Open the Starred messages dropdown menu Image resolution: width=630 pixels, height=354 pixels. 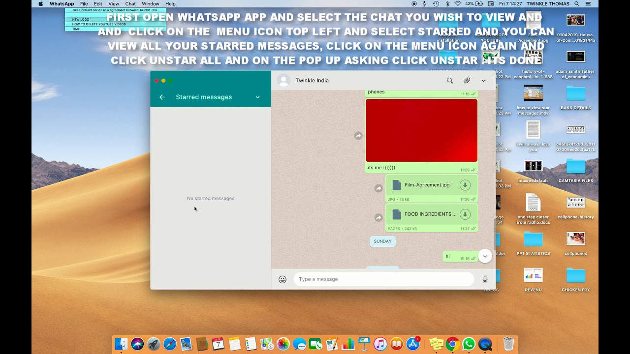tap(257, 97)
